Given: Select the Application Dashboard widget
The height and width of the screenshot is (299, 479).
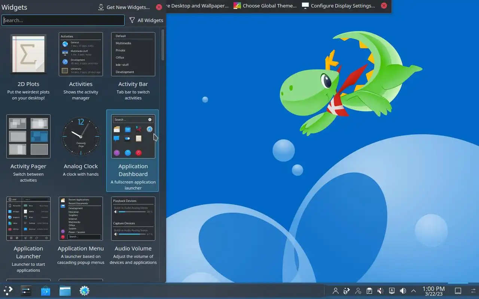Looking at the screenshot, I should pyautogui.click(x=132, y=151).
